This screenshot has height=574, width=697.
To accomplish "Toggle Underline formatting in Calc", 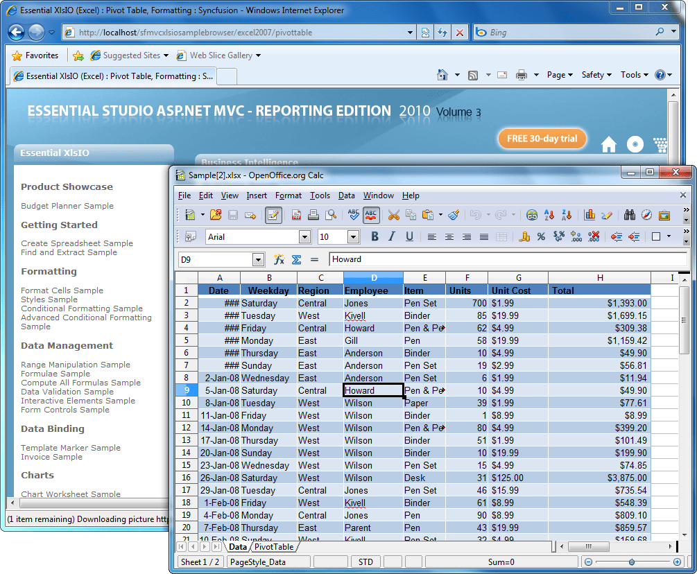I will (x=409, y=237).
